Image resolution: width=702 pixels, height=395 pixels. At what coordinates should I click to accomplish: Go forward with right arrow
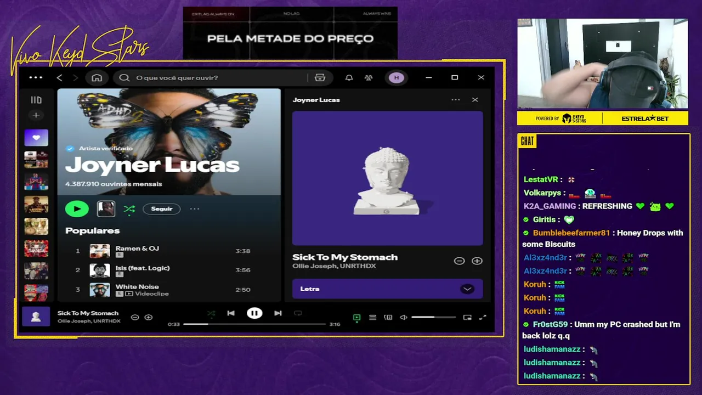click(x=75, y=78)
